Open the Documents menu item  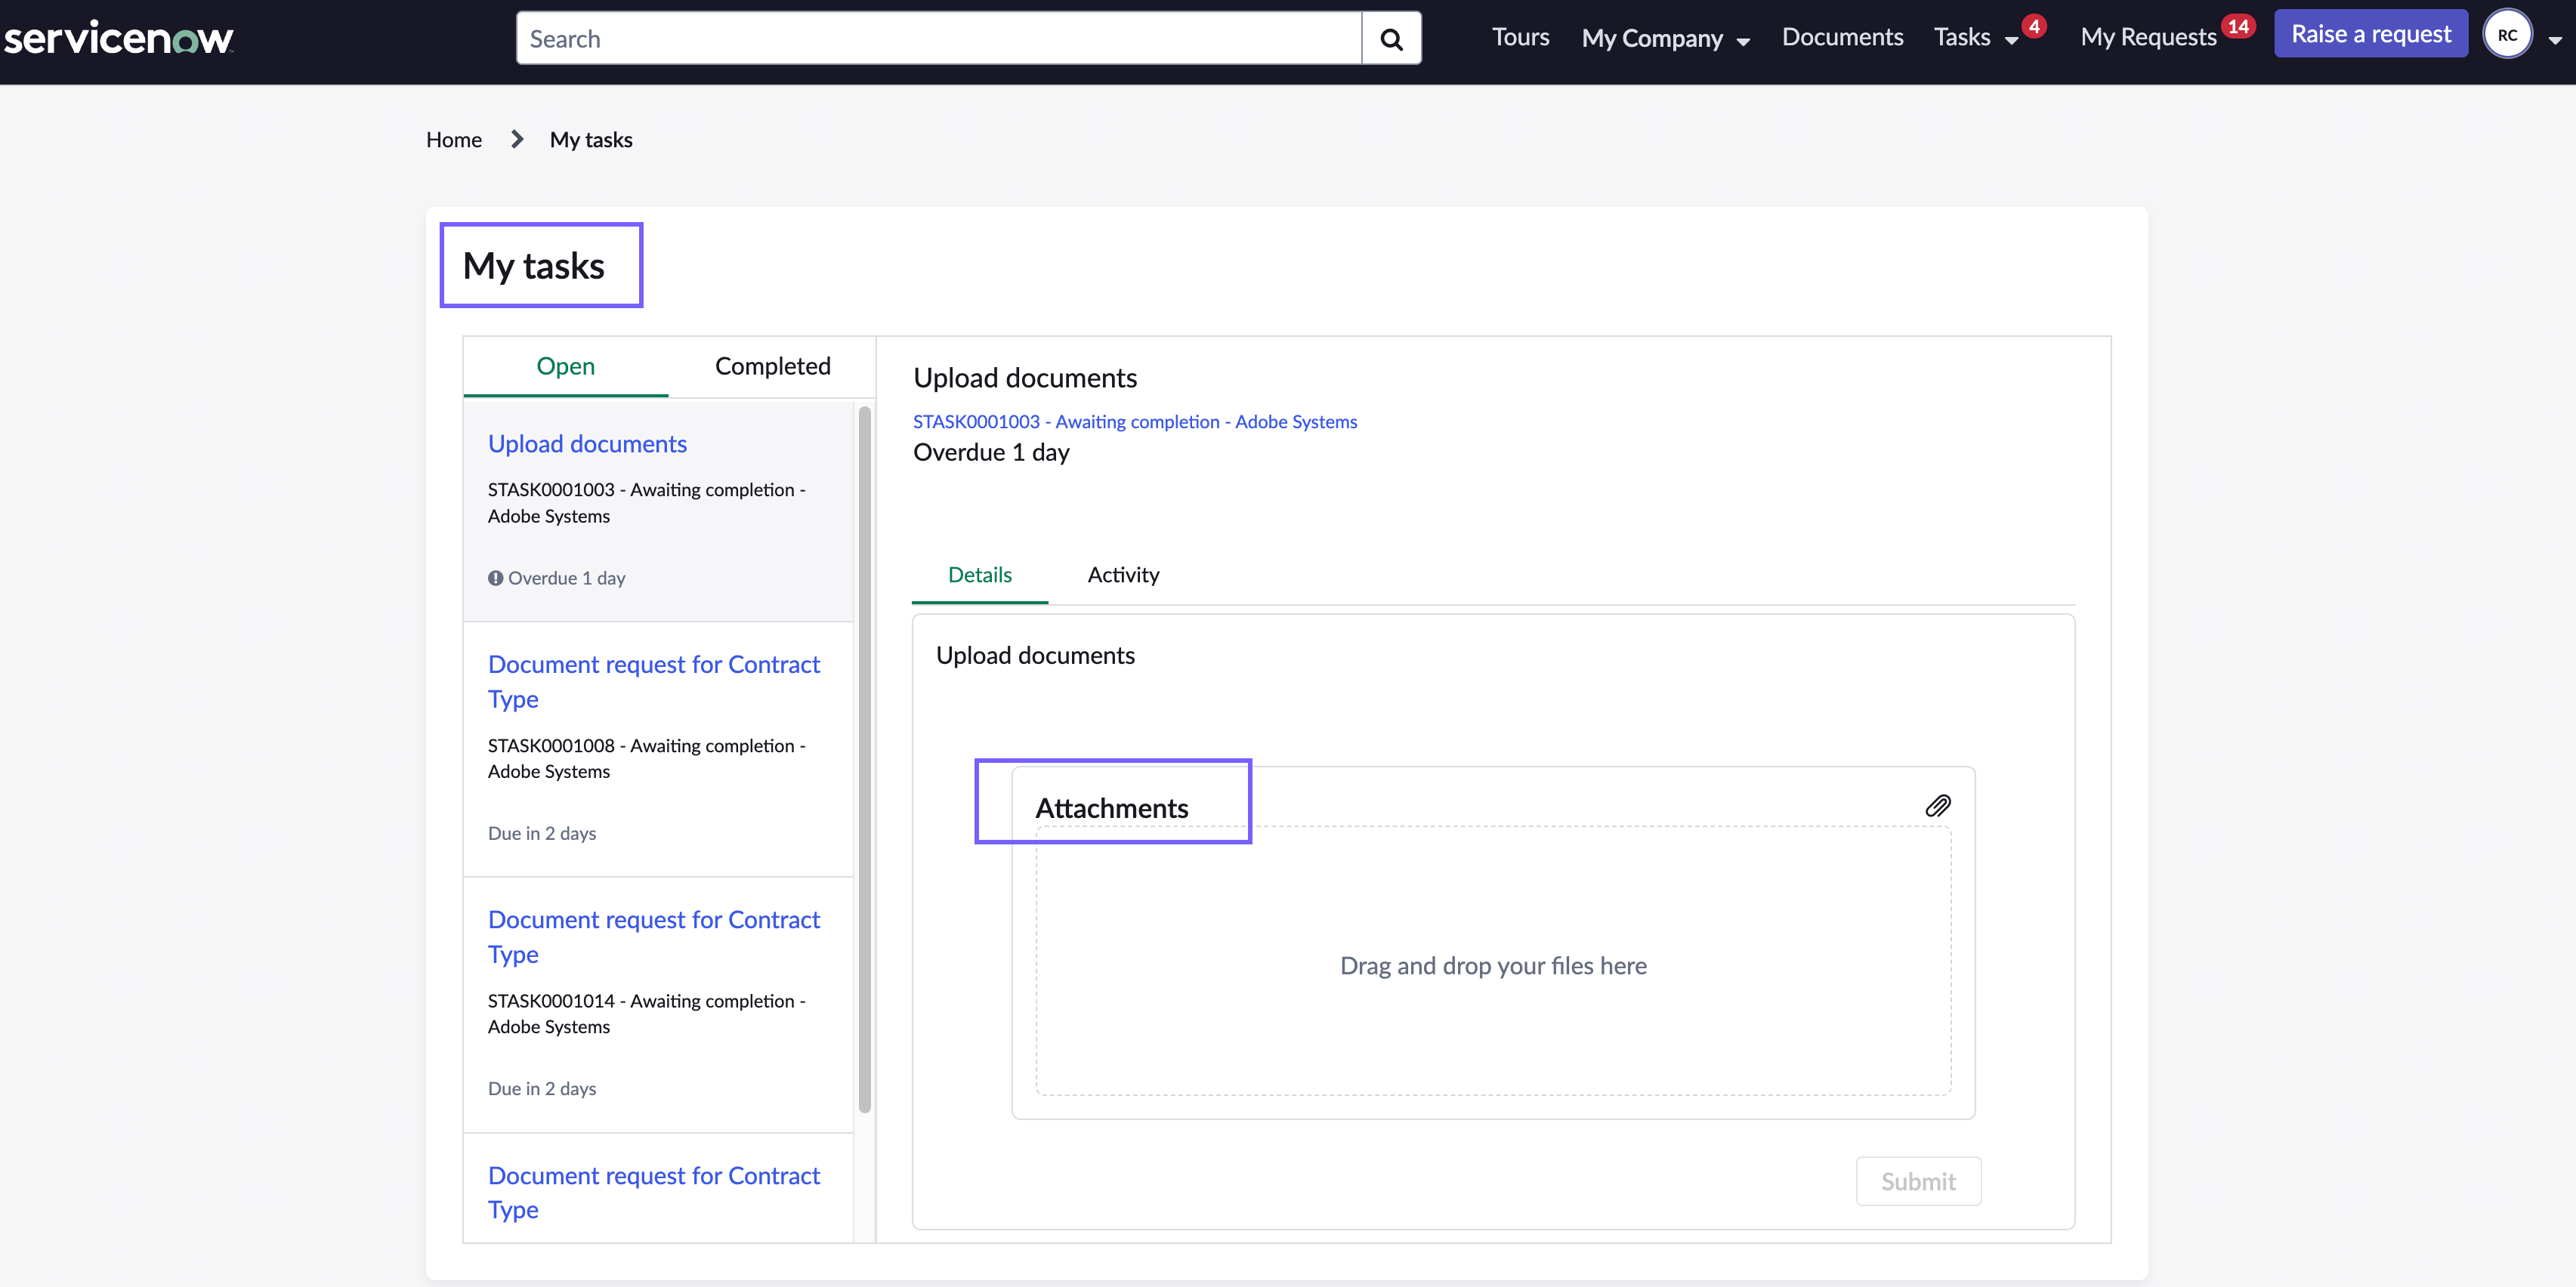coord(1842,37)
